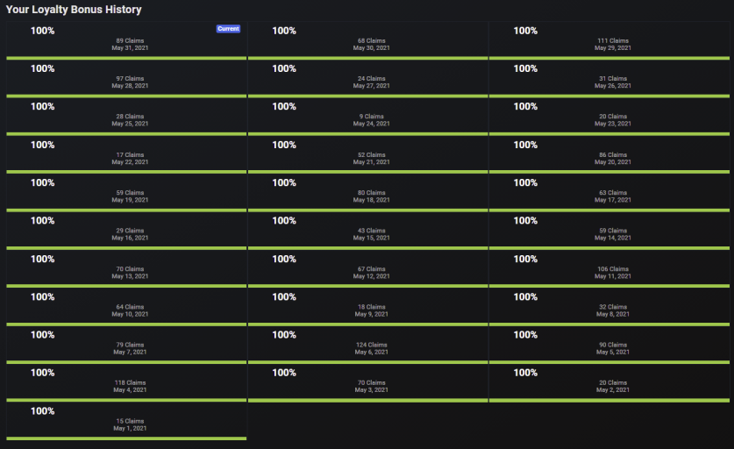
Task: Open the 64 Claims May 10 entry
Action: pos(126,307)
